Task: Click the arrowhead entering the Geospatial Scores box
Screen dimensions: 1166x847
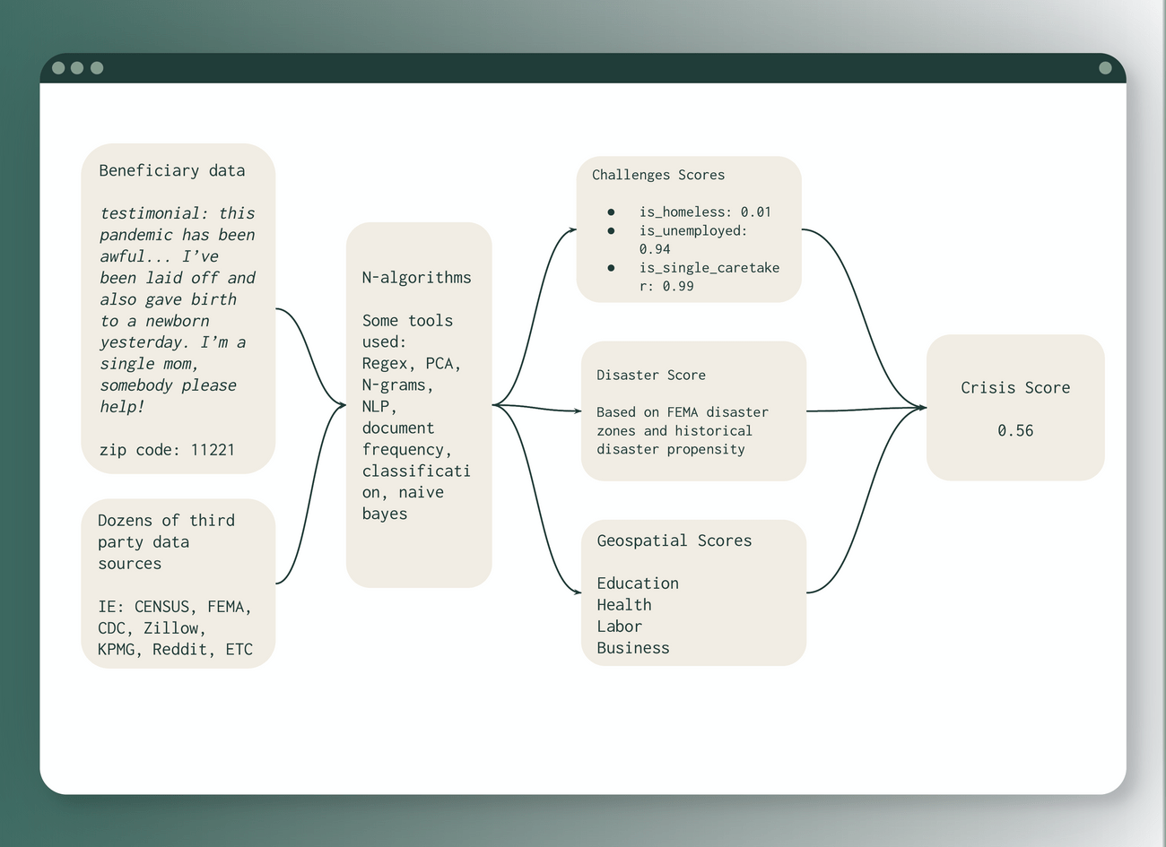Action: click(x=577, y=592)
